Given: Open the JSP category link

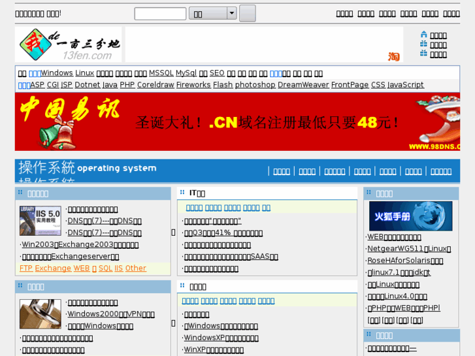Looking at the screenshot, I should 67,85.
